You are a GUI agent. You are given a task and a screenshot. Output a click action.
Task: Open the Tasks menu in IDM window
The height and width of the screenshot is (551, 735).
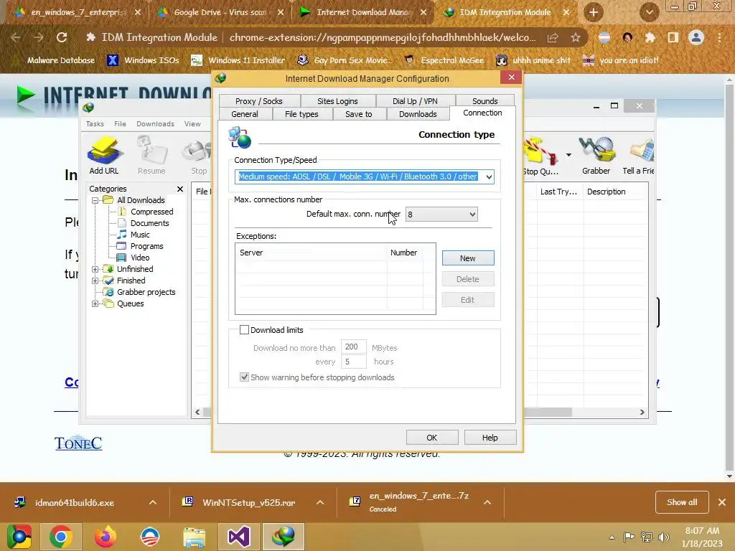coord(95,123)
